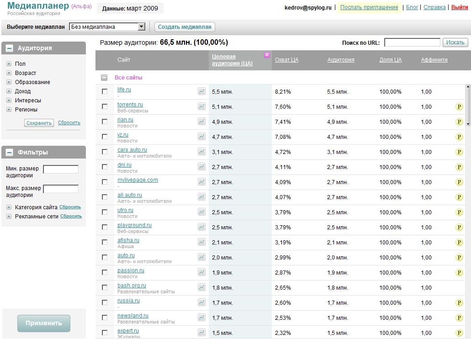
Task: Click the pink sort arrow icon in Целевая аудитория header
Action: coord(267,55)
